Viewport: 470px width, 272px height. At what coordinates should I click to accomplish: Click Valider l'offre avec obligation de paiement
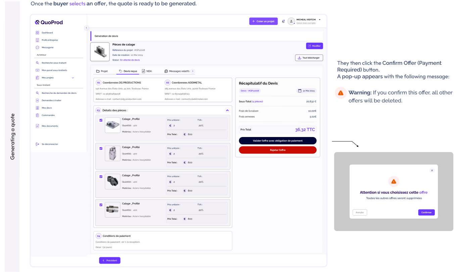click(277, 140)
